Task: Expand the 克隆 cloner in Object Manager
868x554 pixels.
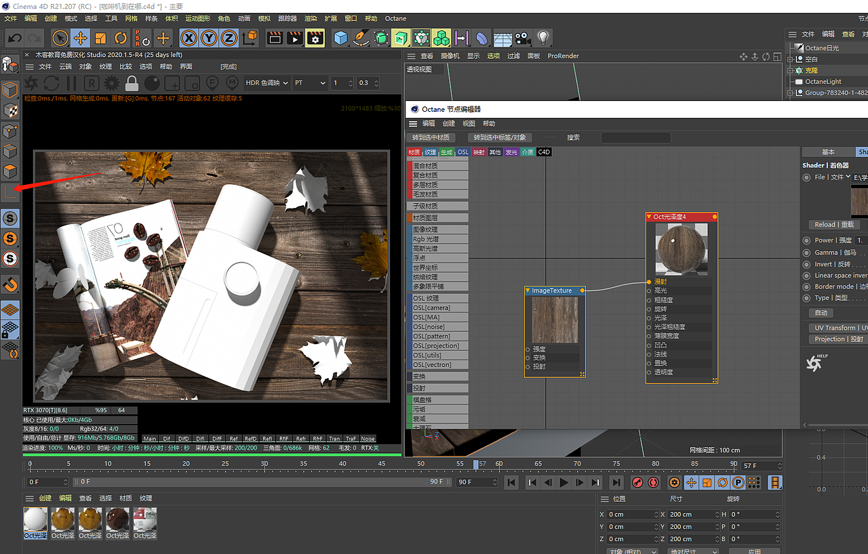Action: click(790, 70)
